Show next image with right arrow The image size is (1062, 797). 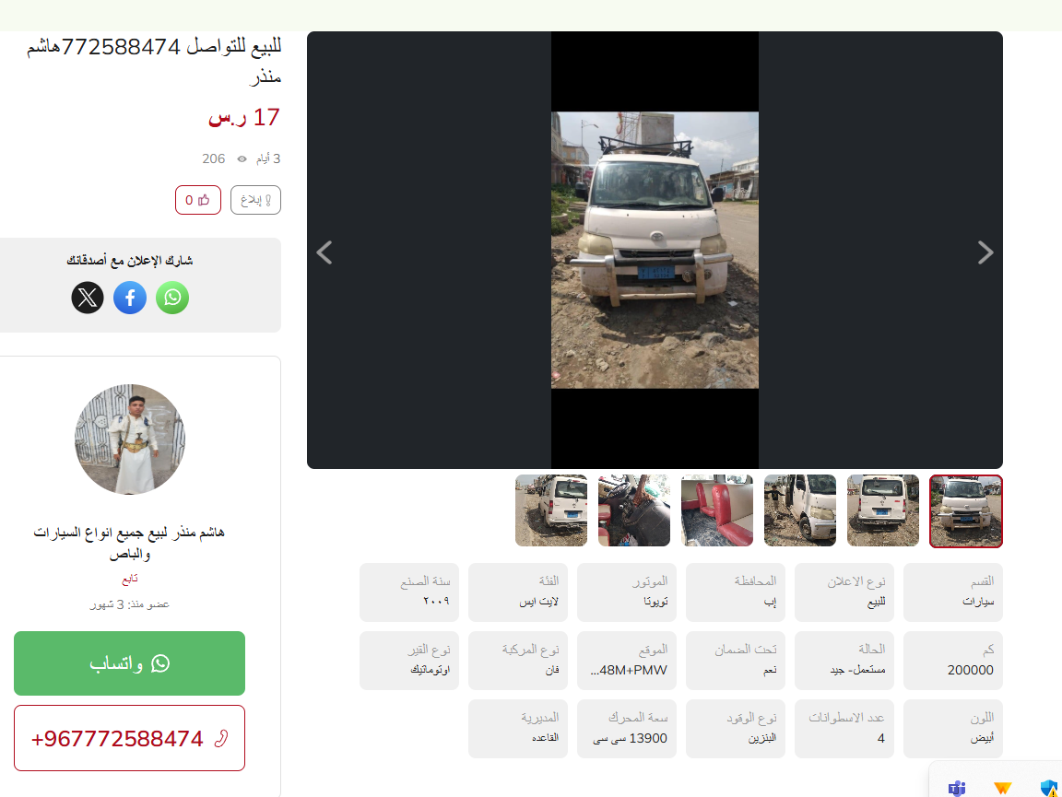[985, 252]
